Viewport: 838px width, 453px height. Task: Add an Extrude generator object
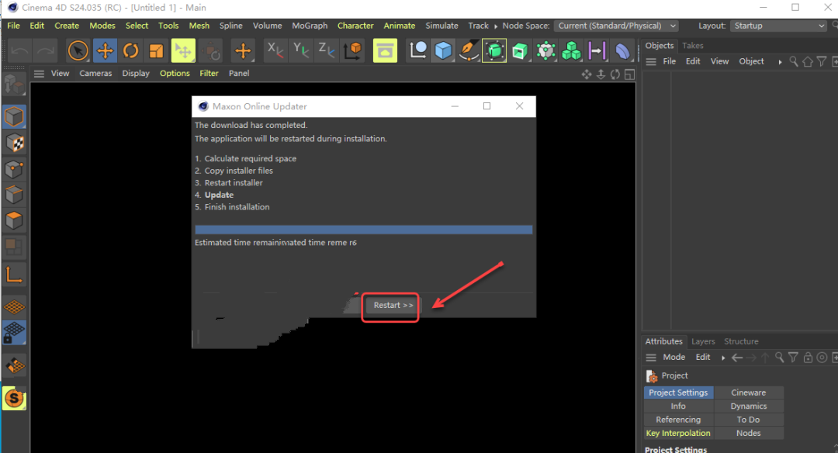pyautogui.click(x=520, y=51)
